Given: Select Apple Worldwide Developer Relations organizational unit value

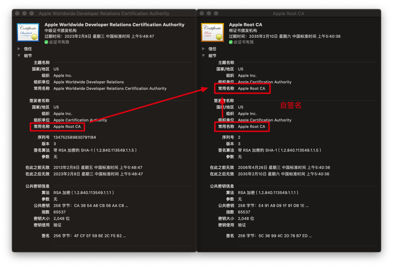Looking at the screenshot, I should pyautogui.click(x=89, y=82).
